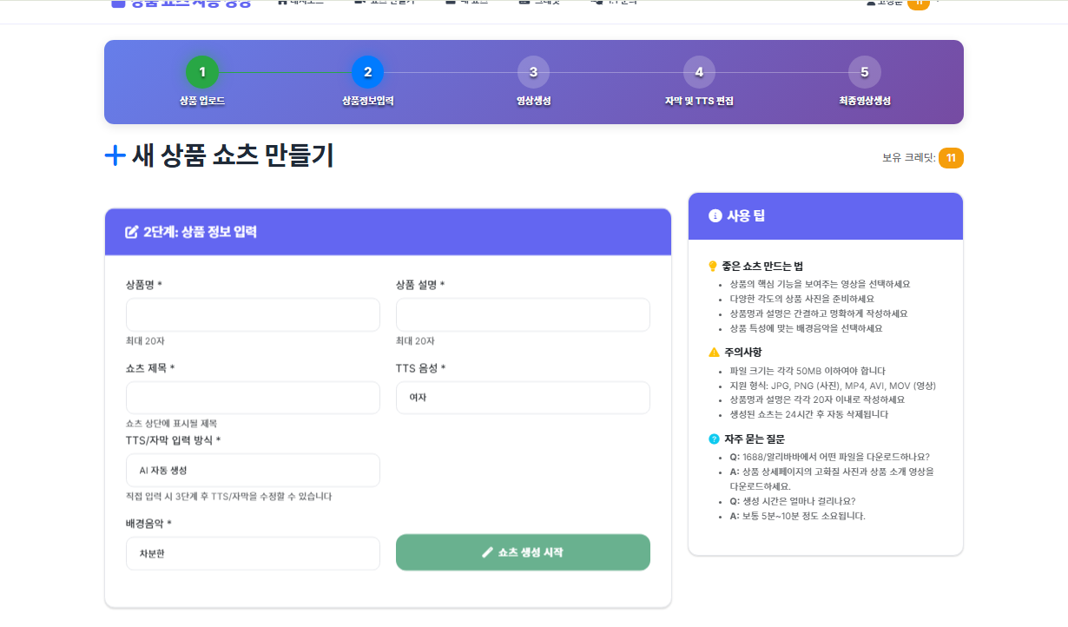Click step 4 자막 및 TTS 편집 circle
The image size is (1068, 627).
point(699,72)
